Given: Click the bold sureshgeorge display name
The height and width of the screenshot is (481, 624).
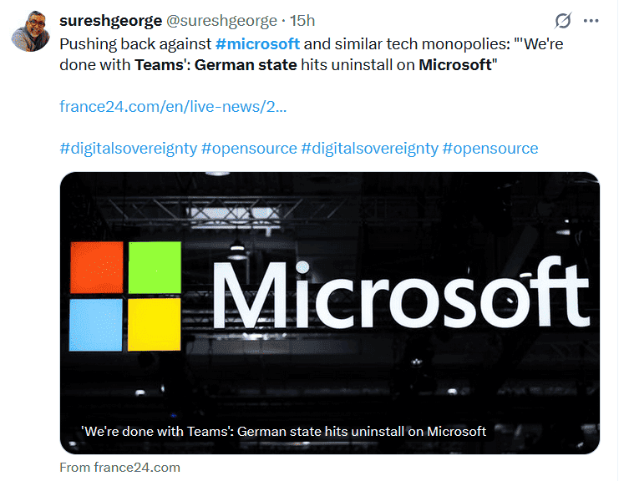Looking at the screenshot, I should coord(111,20).
